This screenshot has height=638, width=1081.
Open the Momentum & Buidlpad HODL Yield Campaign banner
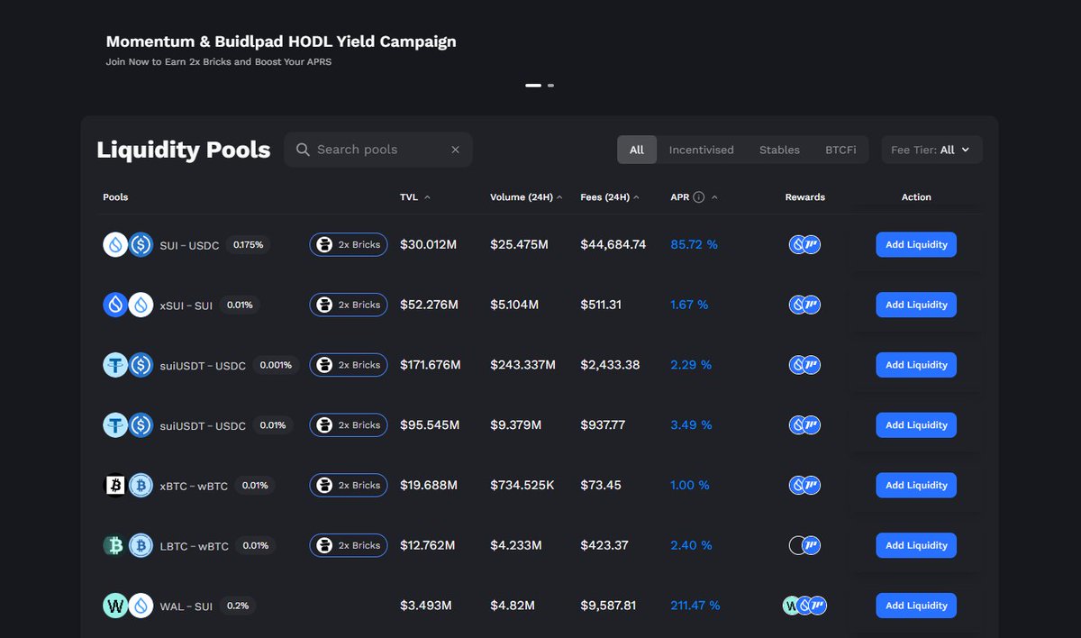click(x=281, y=50)
